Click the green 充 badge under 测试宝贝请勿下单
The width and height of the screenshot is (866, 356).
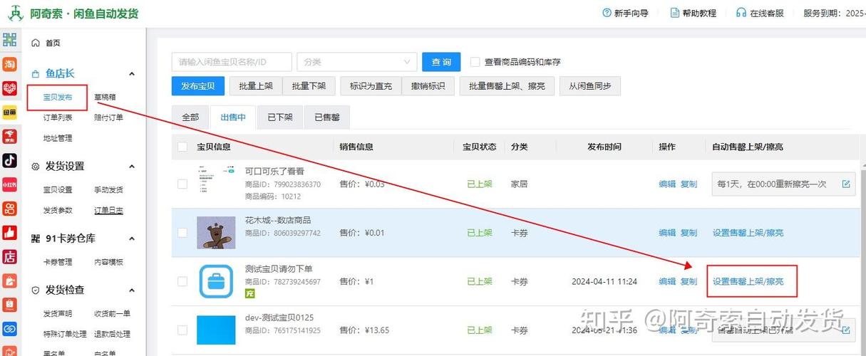tap(250, 293)
